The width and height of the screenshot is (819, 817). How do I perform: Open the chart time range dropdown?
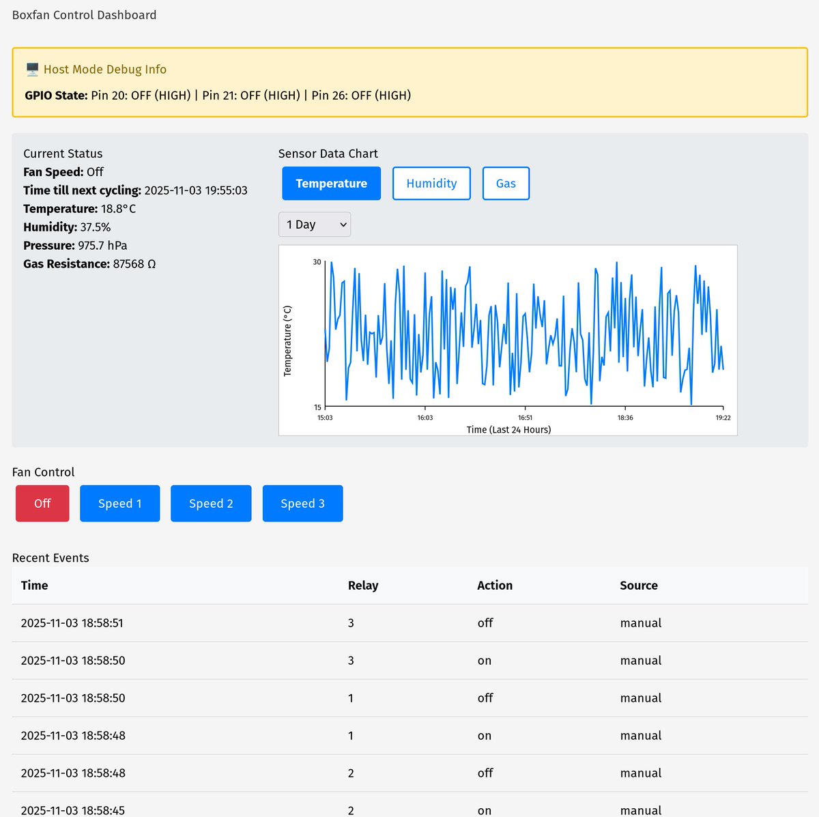(x=314, y=224)
